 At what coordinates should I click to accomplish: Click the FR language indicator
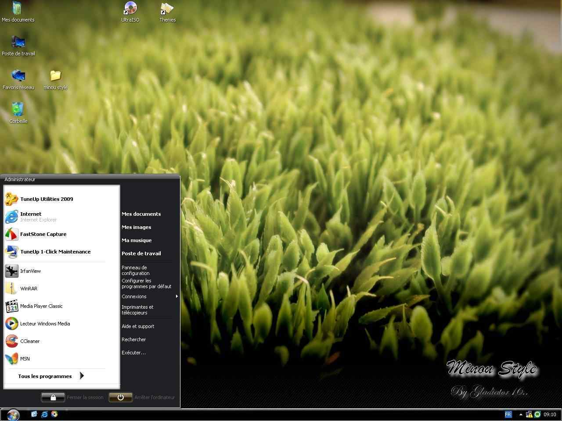[508, 414]
